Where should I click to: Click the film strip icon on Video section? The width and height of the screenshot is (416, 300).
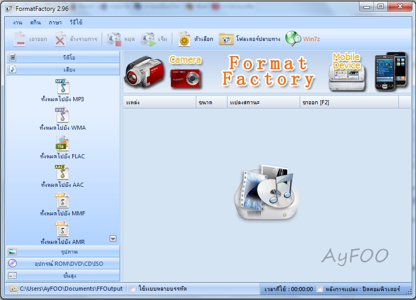(12, 57)
